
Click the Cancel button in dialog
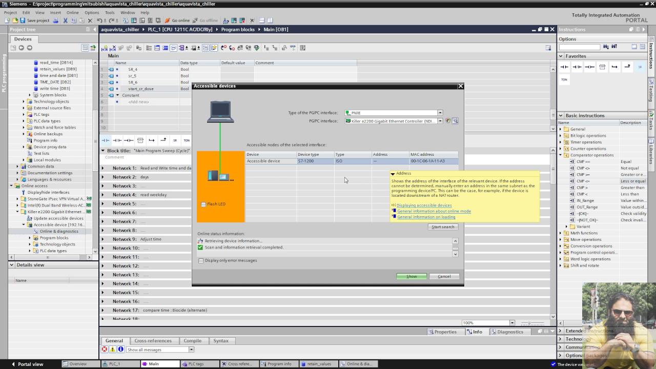(x=444, y=276)
